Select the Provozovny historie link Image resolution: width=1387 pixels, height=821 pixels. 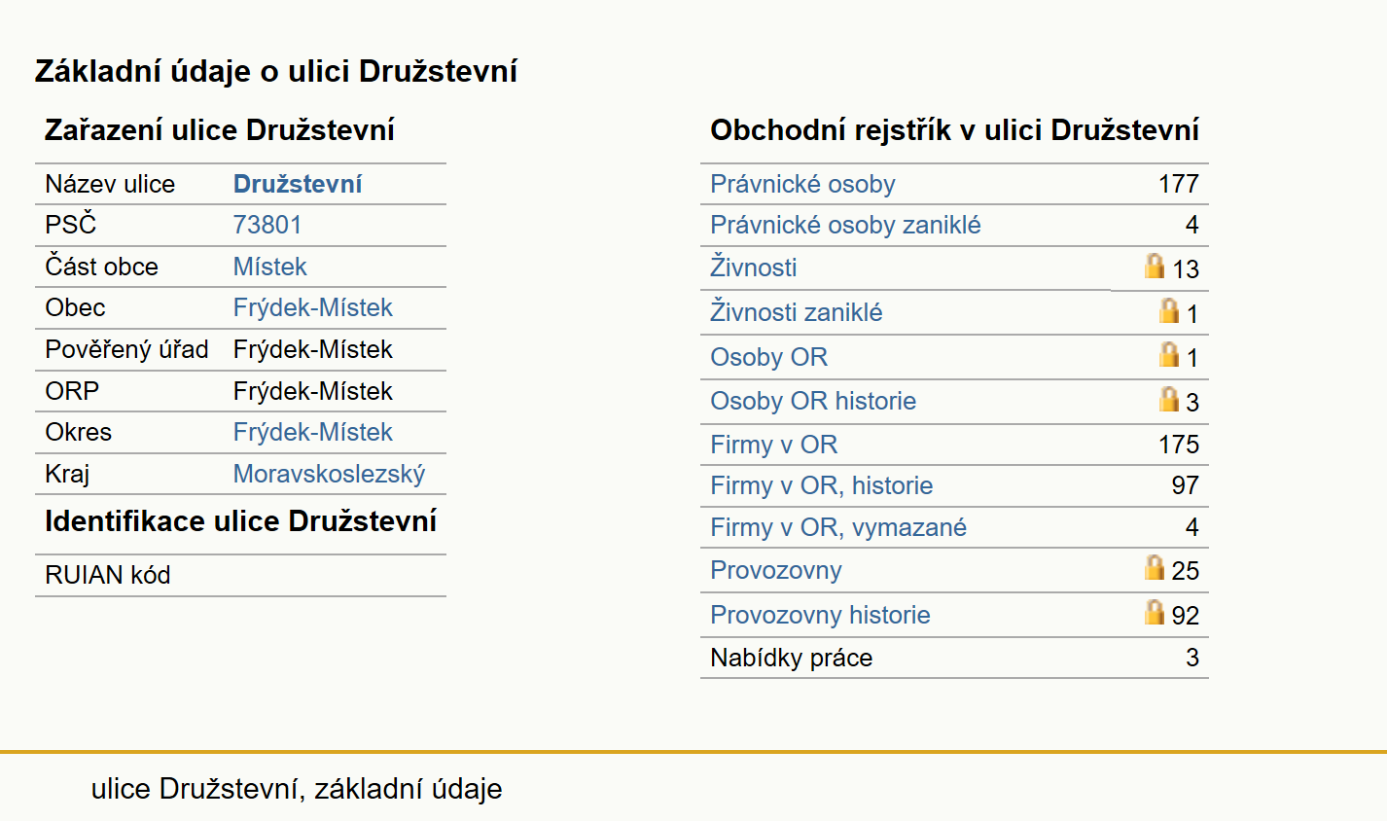[x=820, y=615]
